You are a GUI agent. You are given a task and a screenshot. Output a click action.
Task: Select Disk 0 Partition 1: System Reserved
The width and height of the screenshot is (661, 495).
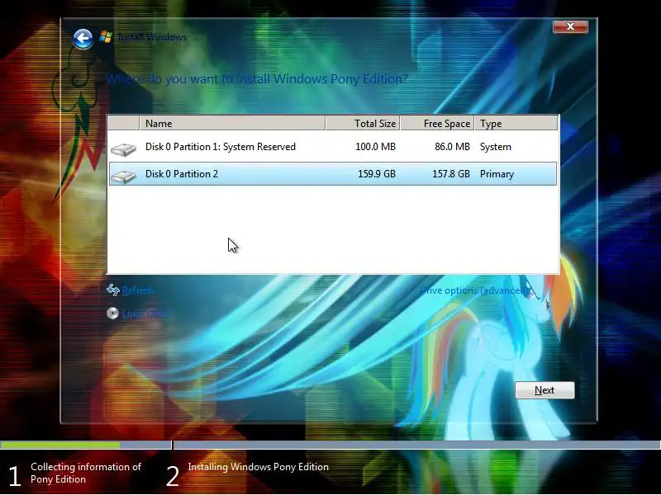333,147
